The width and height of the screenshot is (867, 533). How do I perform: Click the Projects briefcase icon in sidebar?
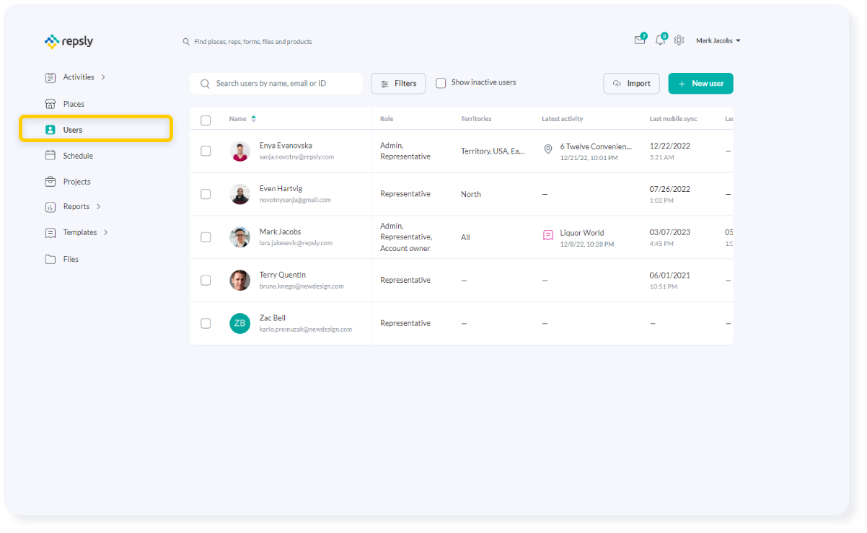[50, 182]
